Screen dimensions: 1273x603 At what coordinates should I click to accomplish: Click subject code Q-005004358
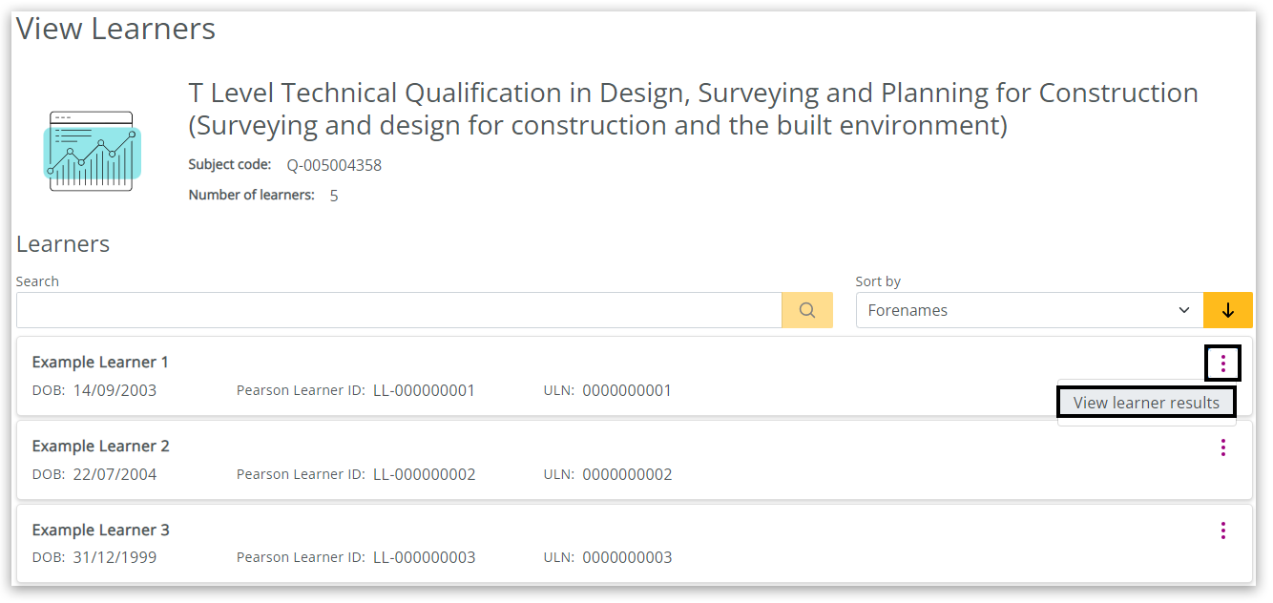[x=334, y=165]
